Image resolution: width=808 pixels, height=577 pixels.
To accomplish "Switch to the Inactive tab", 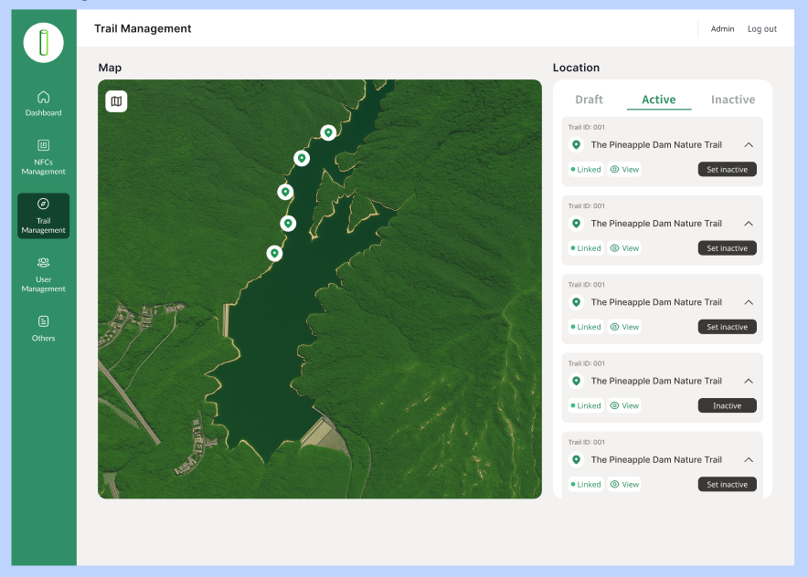I will [x=732, y=100].
